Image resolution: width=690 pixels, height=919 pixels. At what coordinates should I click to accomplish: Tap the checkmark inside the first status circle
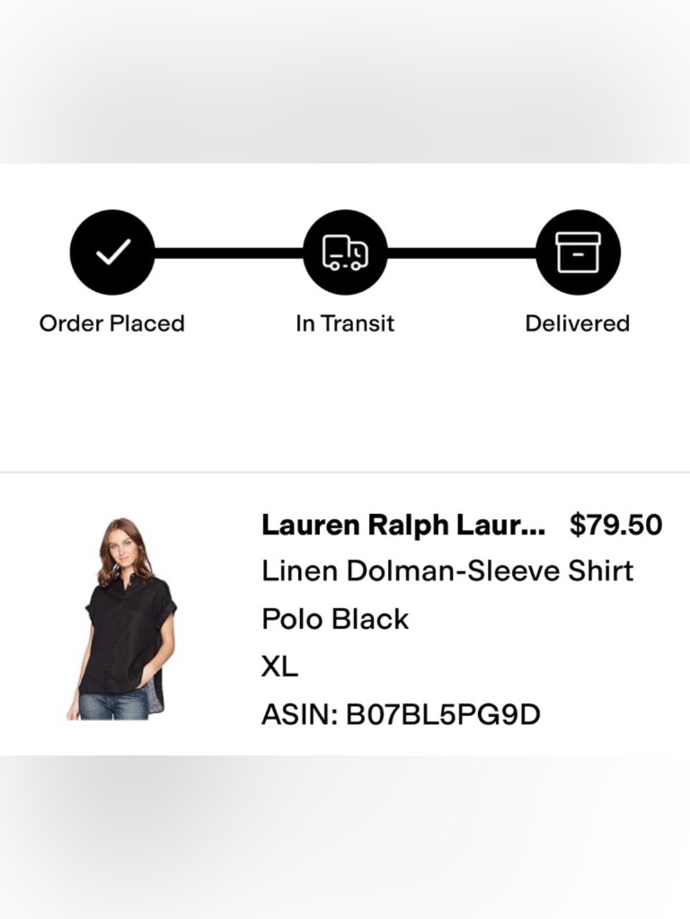(x=112, y=252)
